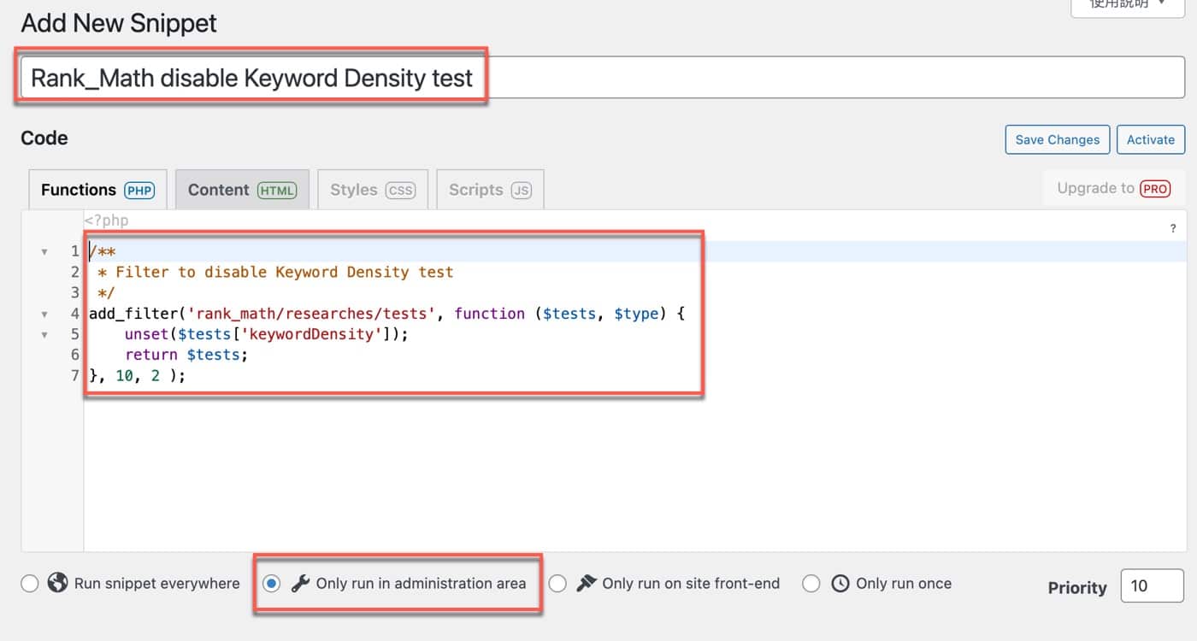Click the "unset($tests['keywordDensity']);" code line

pyautogui.click(x=267, y=334)
